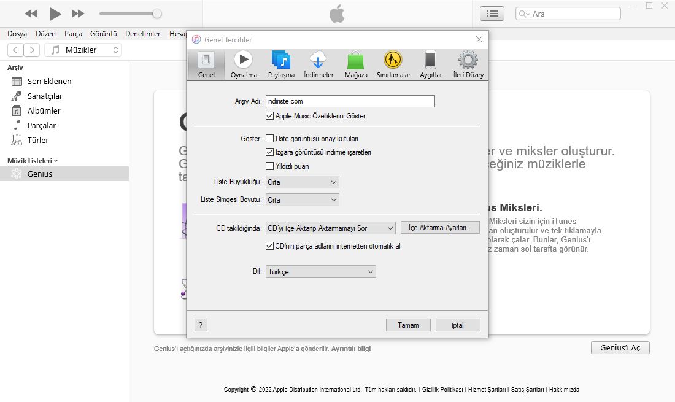Image resolution: width=675 pixels, height=402 pixels.
Task: Open the Ayrıntılı bilgi link
Action: (x=351, y=349)
